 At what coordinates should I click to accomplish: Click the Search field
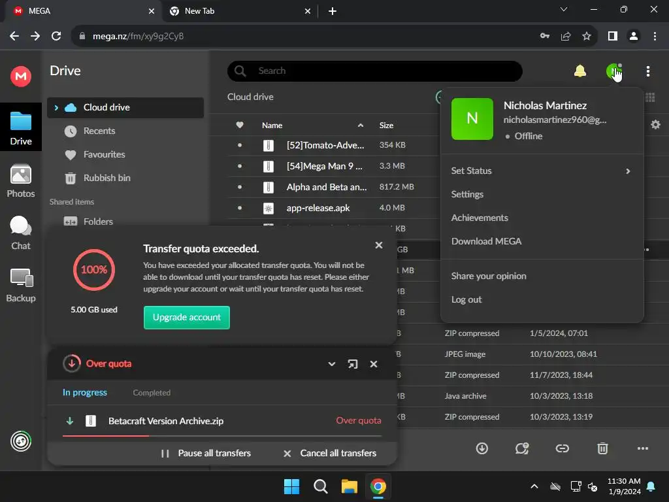tap(374, 71)
